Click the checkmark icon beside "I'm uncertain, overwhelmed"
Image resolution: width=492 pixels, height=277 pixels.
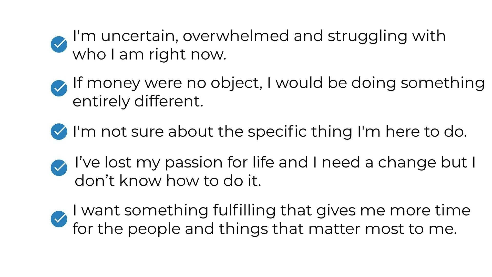[x=59, y=44]
